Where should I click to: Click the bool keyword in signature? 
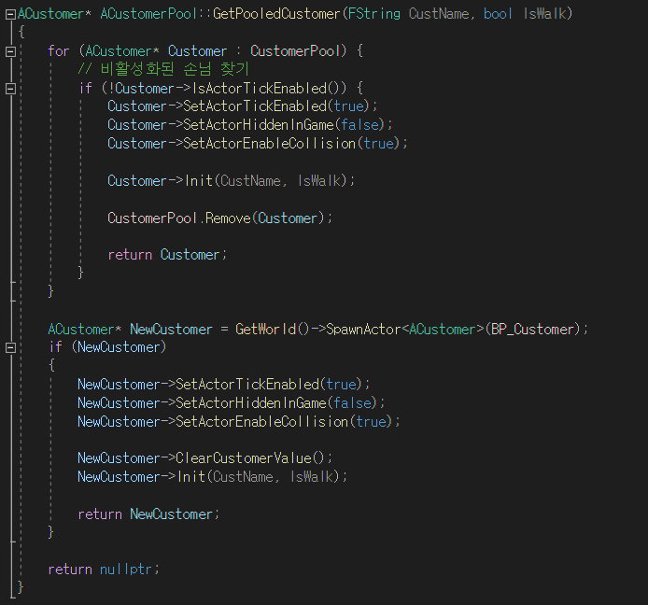pos(498,14)
